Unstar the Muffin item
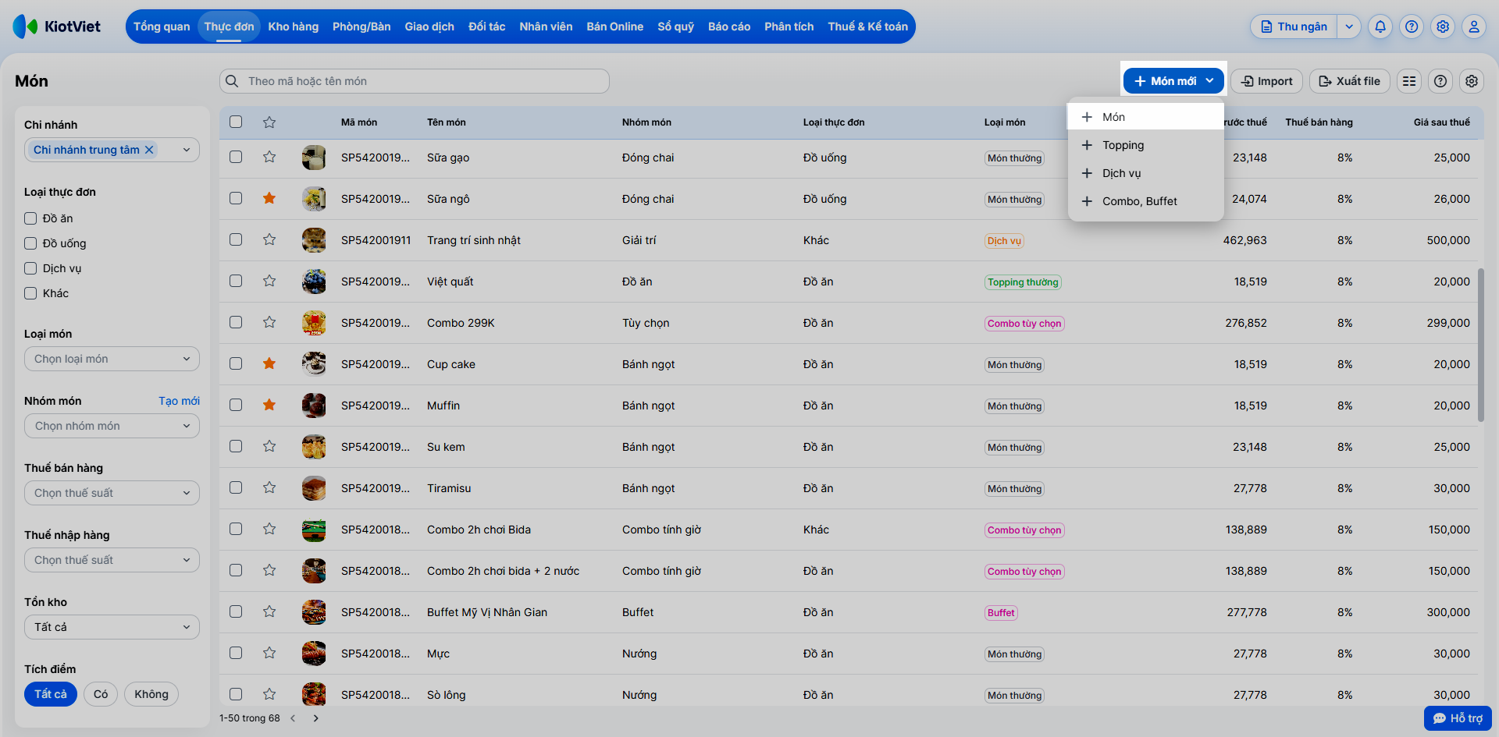The height and width of the screenshot is (737, 1499). click(269, 405)
